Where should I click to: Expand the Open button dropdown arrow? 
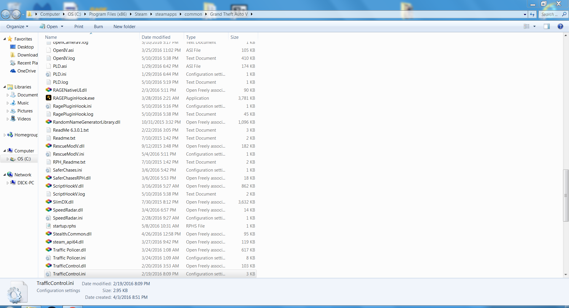(62, 26)
